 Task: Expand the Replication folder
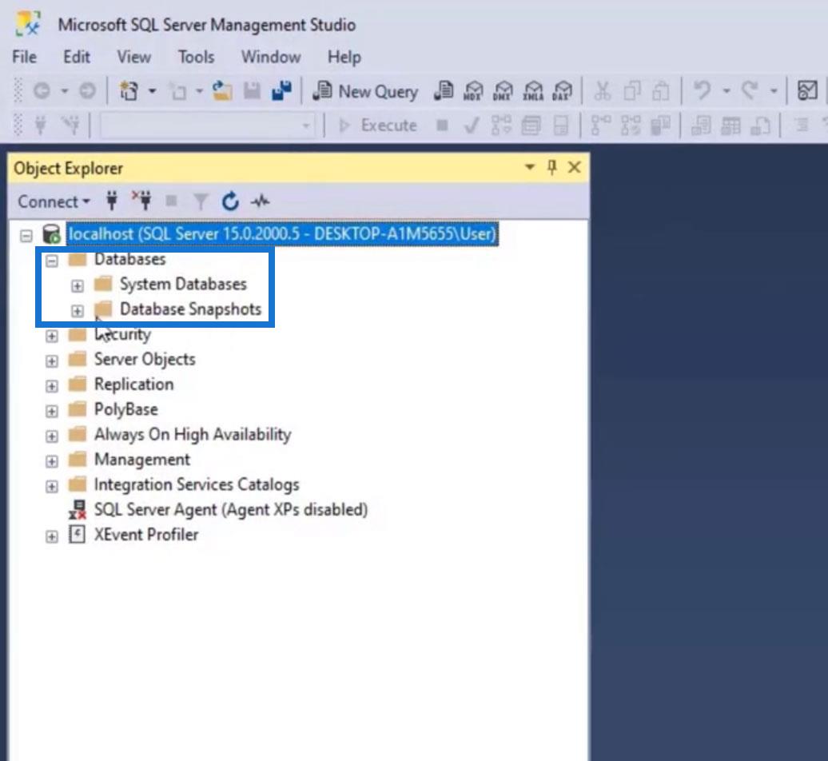click(x=51, y=386)
